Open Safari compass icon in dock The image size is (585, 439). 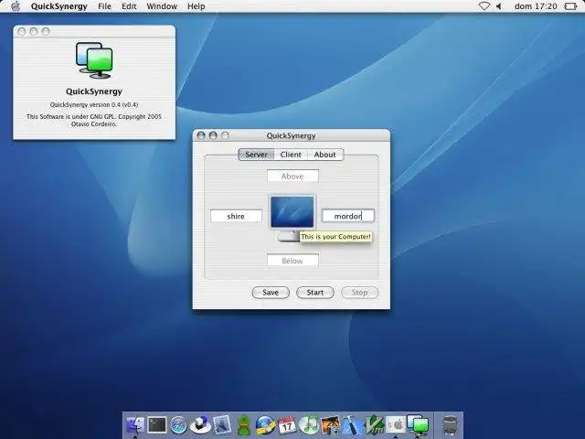point(179,424)
